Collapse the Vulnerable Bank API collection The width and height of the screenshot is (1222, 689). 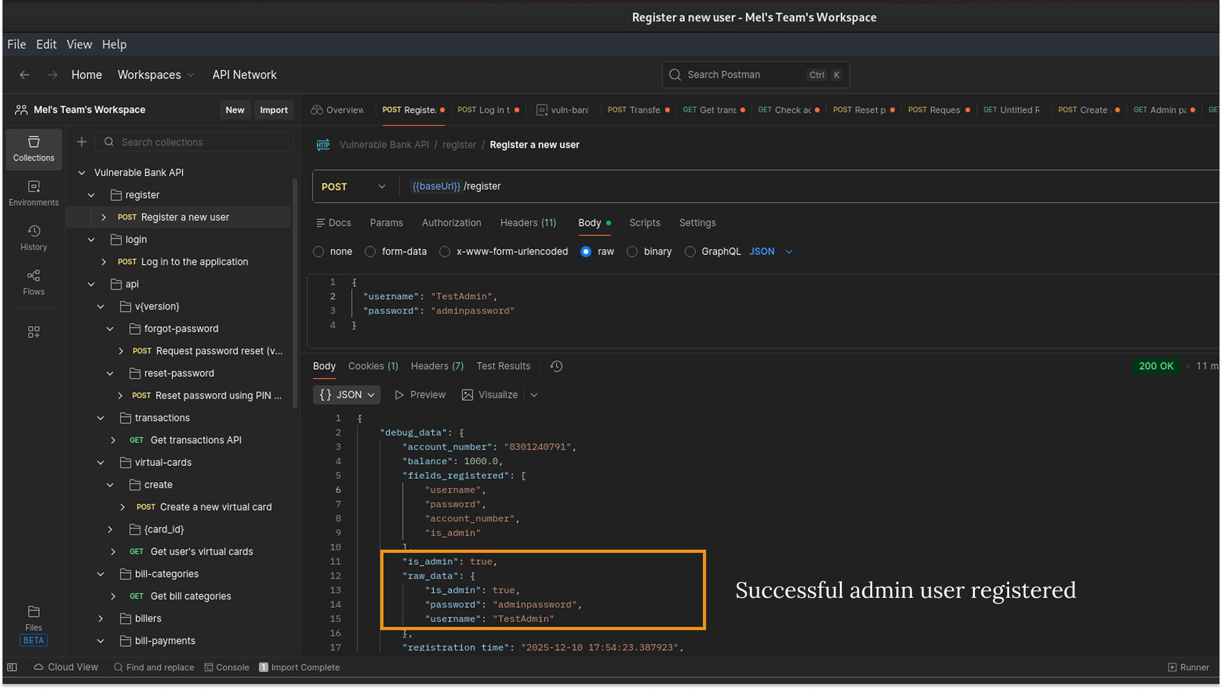click(82, 172)
